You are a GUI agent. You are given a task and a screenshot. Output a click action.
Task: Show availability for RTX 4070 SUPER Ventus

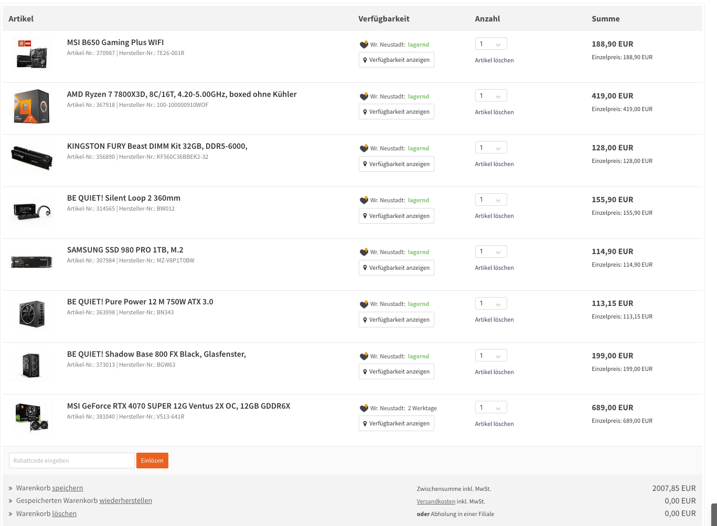pos(397,423)
